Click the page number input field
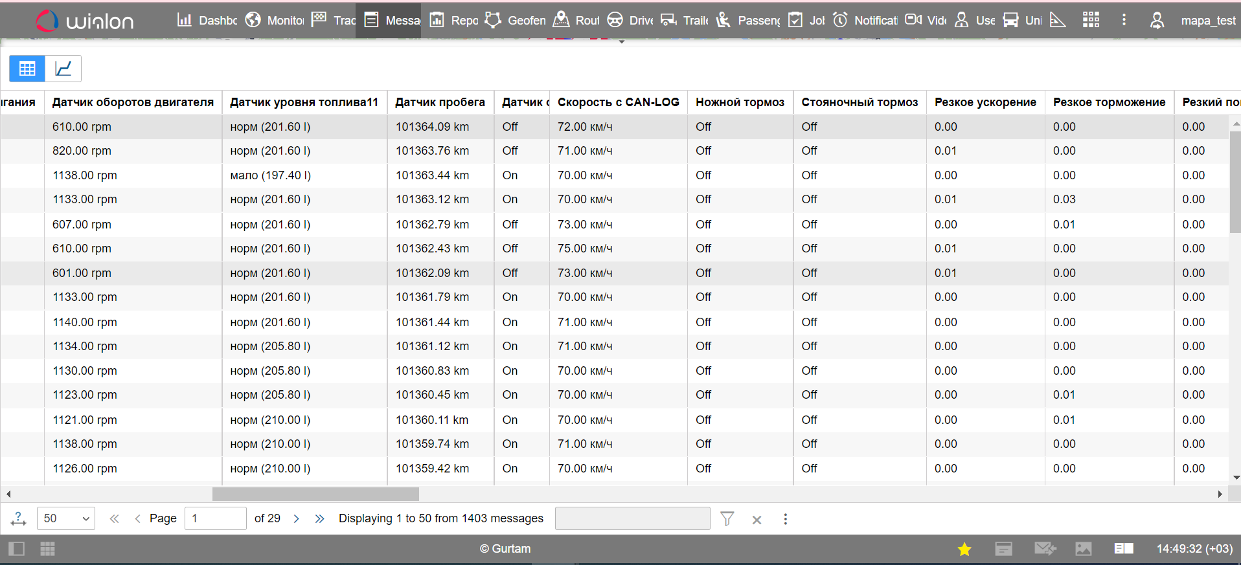Viewport: 1241px width, 565px height. [x=215, y=518]
